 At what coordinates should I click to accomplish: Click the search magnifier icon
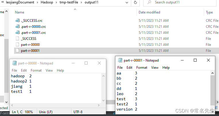pos(150,2)
